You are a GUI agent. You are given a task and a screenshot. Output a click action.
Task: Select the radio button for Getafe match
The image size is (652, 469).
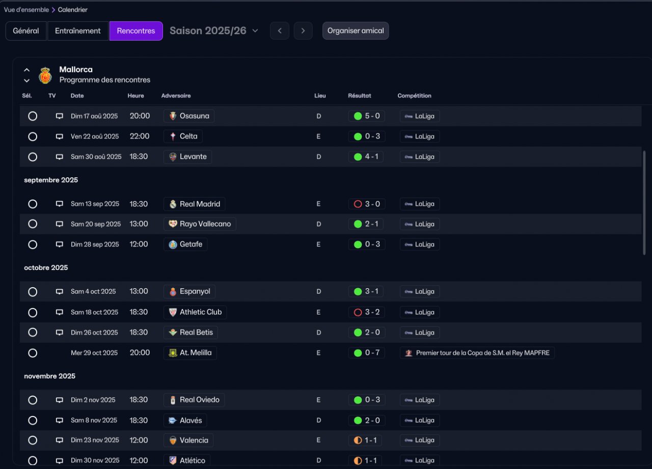pyautogui.click(x=33, y=244)
